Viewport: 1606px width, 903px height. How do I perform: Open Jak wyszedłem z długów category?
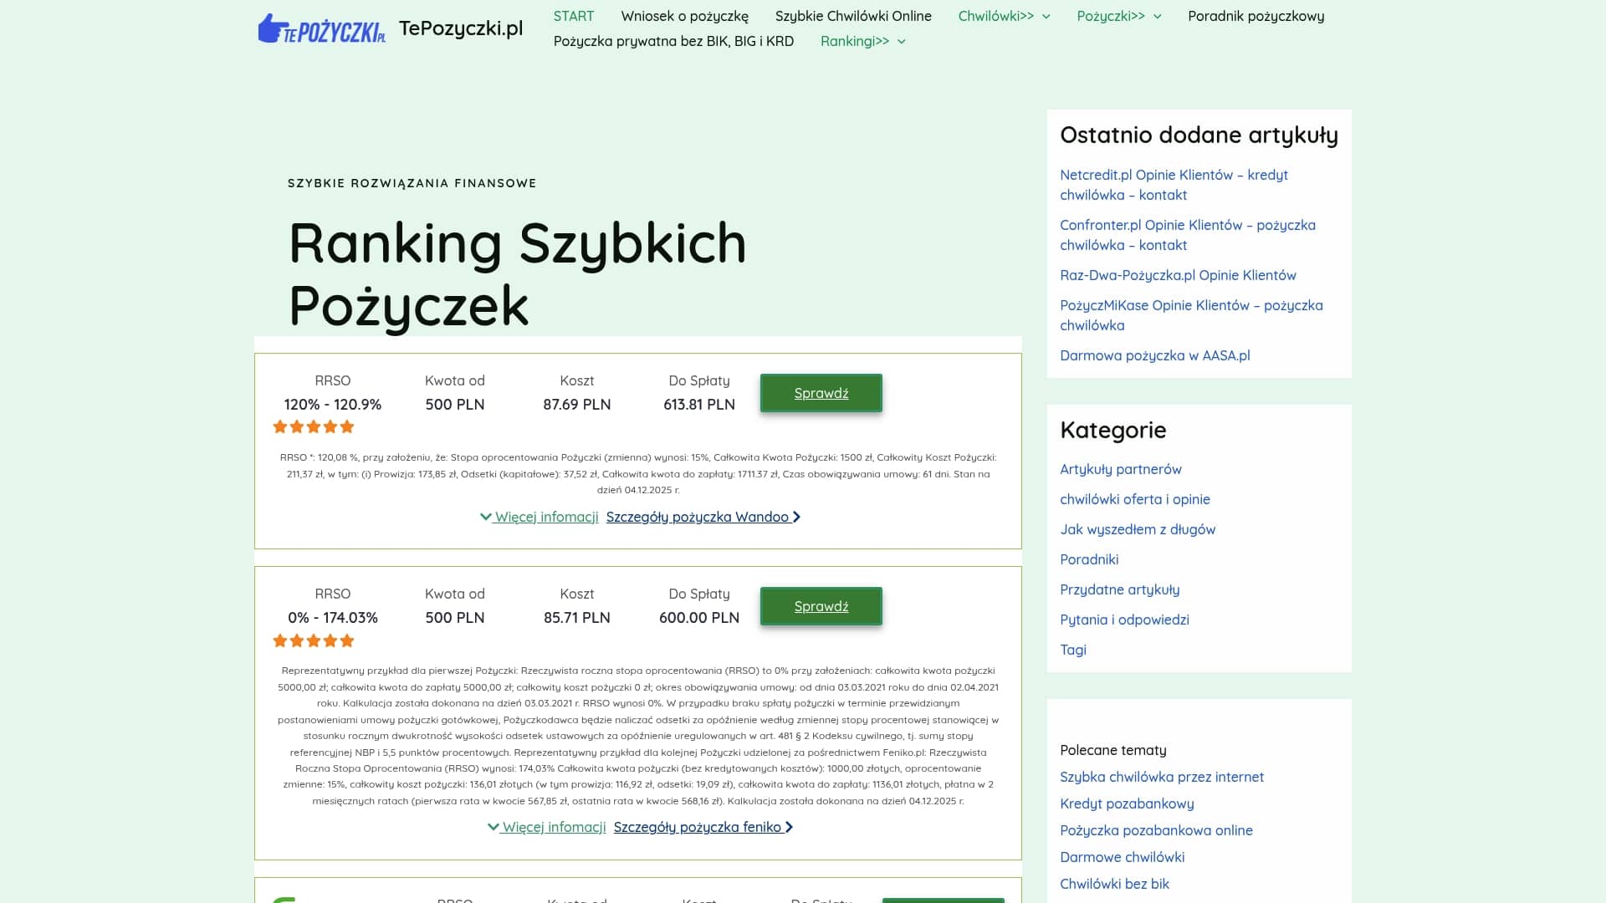click(1138, 529)
